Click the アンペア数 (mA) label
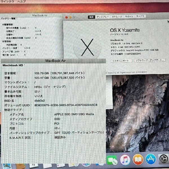 tap(12, 52)
